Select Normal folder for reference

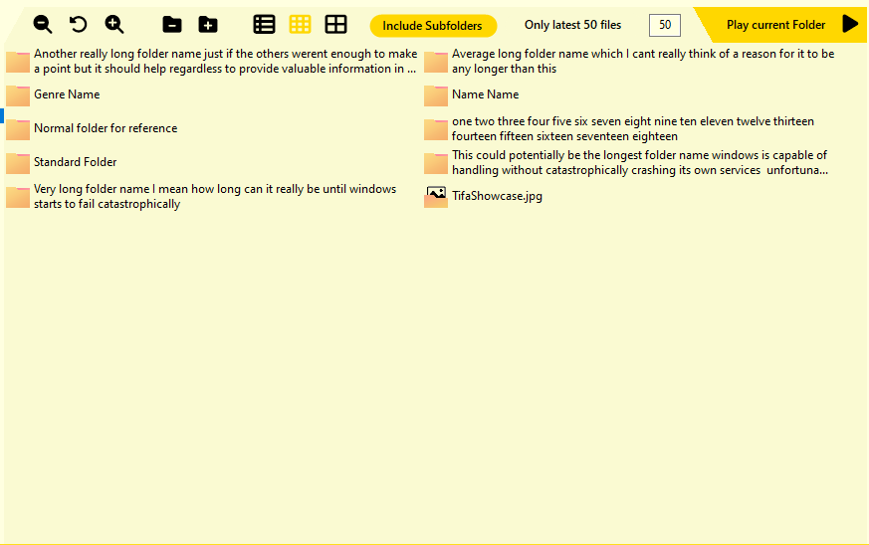click(x=106, y=128)
